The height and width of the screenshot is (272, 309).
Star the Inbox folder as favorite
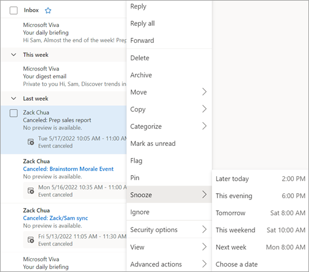(x=48, y=10)
